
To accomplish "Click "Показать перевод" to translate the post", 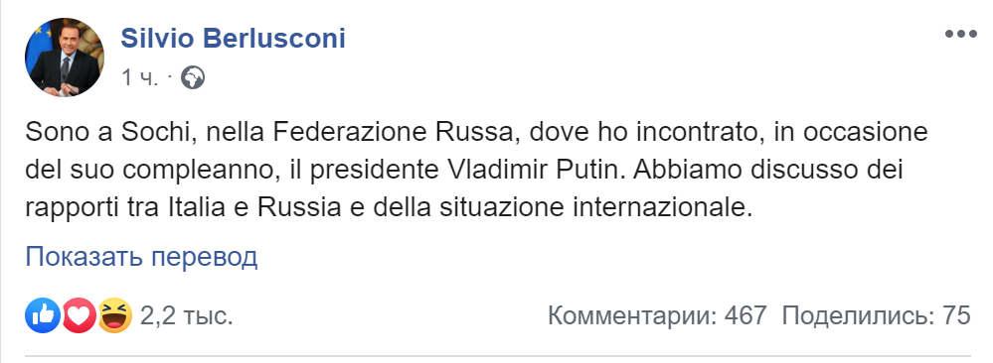I will pos(142,257).
